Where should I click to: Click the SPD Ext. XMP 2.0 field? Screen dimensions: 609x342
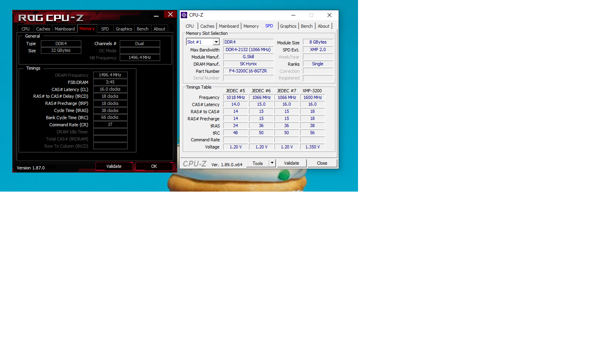[318, 50]
